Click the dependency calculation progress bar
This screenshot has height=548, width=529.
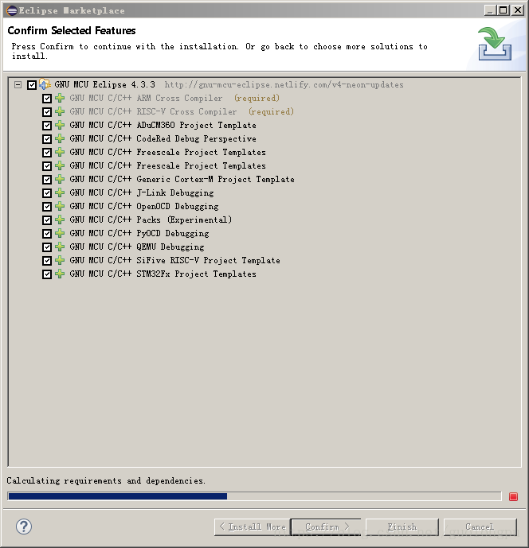coord(254,496)
